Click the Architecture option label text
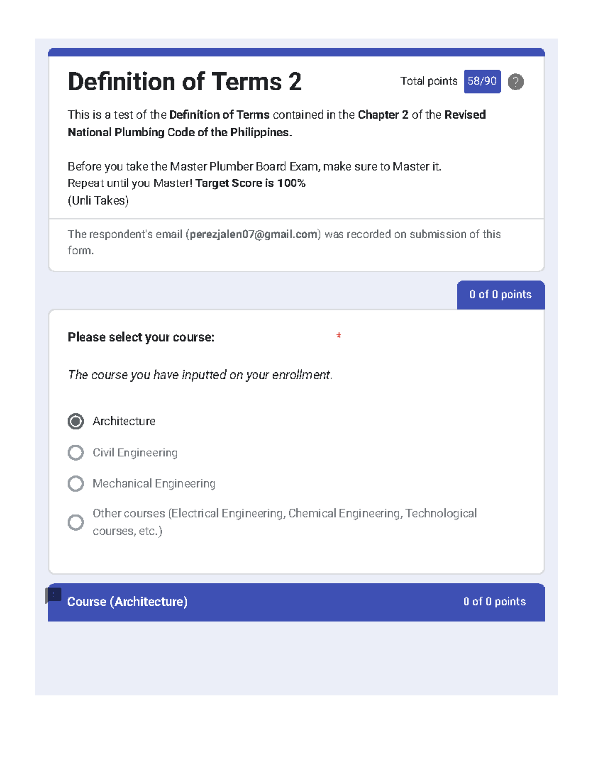Image resolution: width=593 pixels, height=768 pixels. tap(124, 421)
